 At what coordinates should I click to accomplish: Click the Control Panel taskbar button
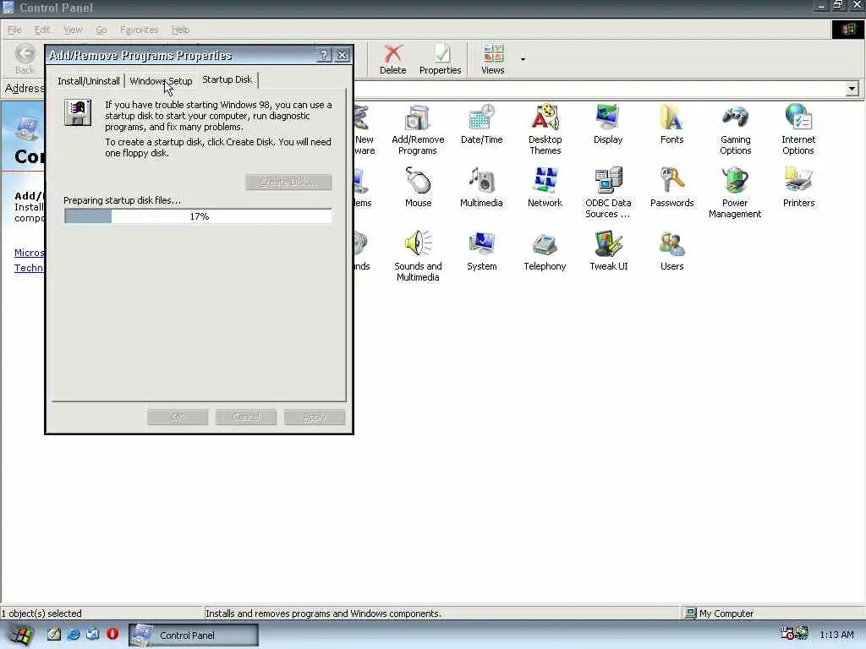[x=194, y=635]
